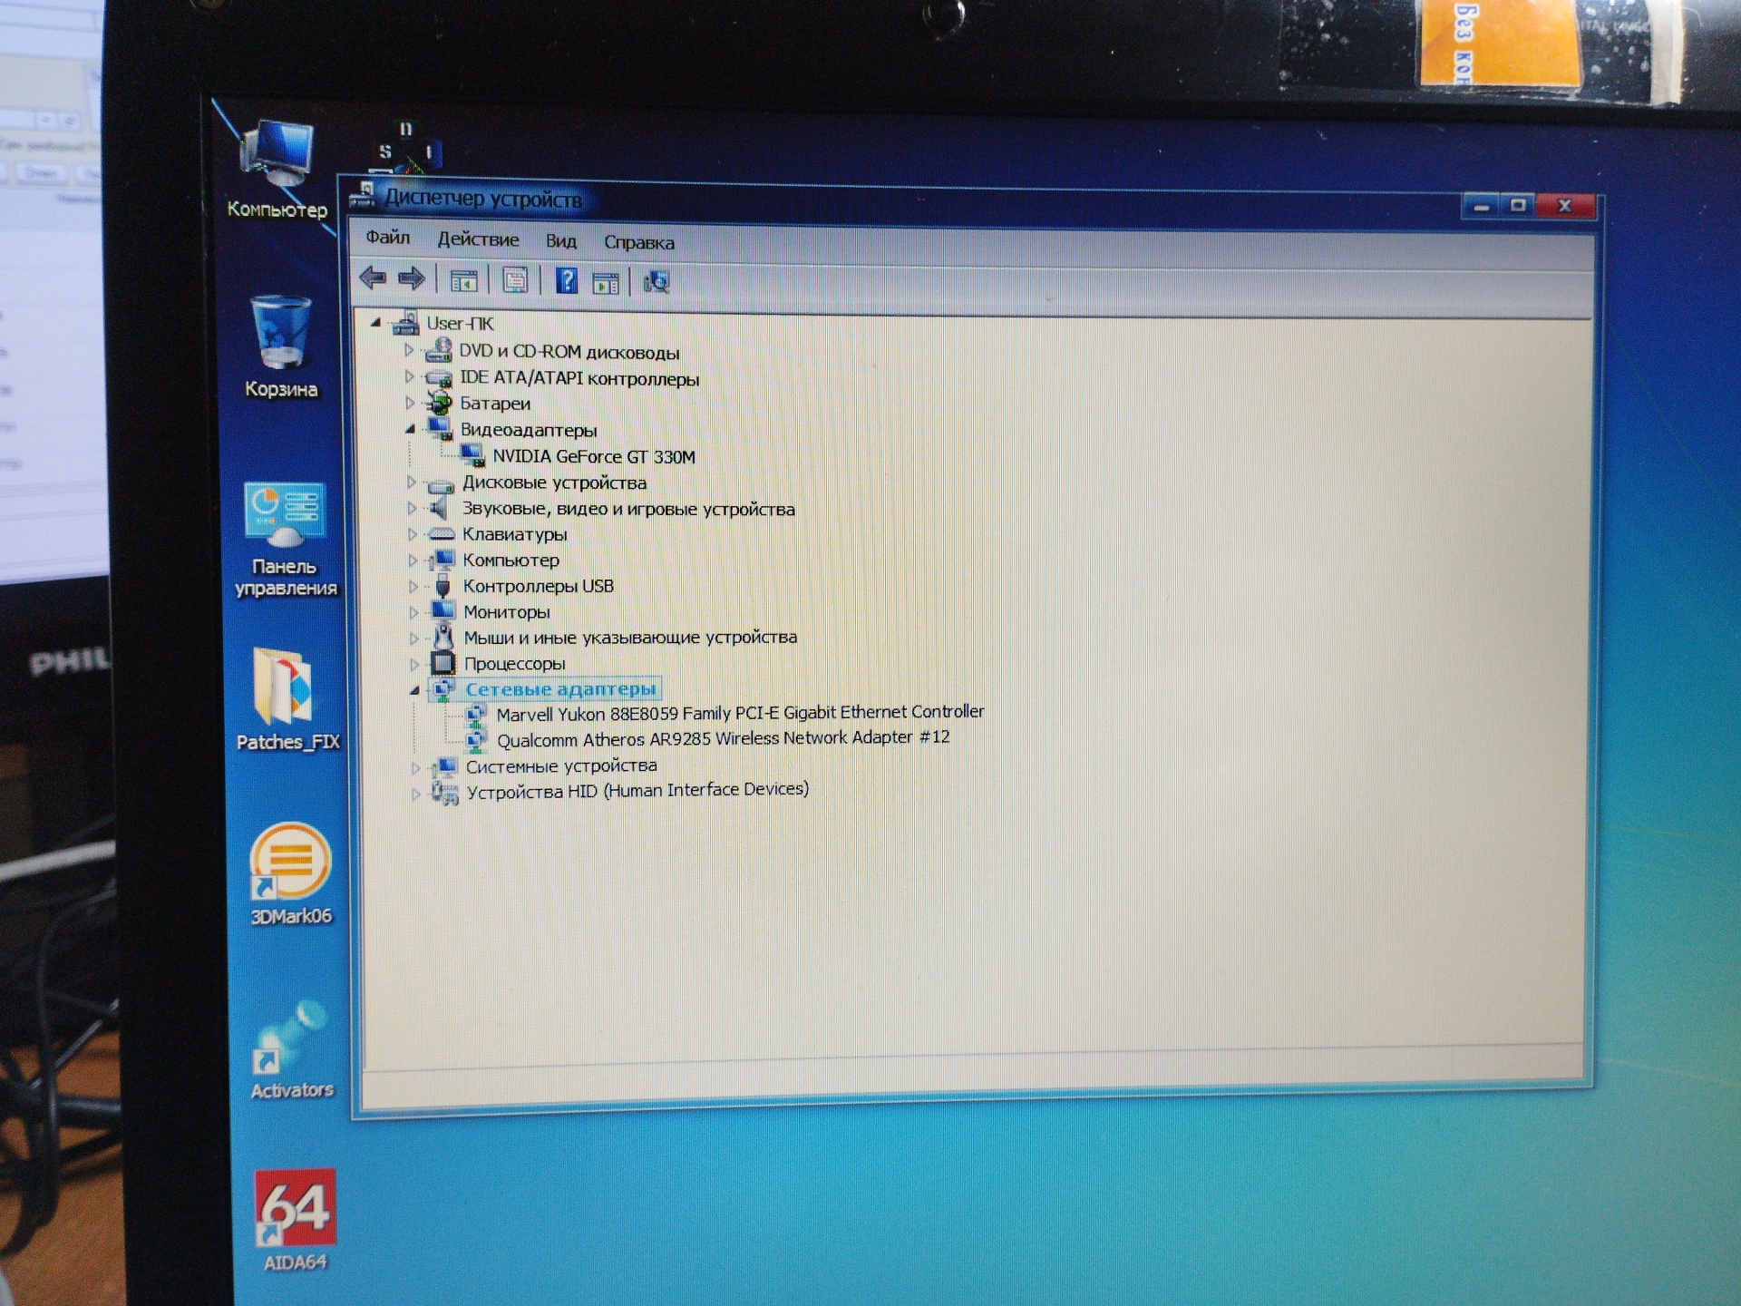Screen dimensions: 1741x1306
Task: Expand IDE ATA/ATAPI контроллеры node
Action: [410, 376]
